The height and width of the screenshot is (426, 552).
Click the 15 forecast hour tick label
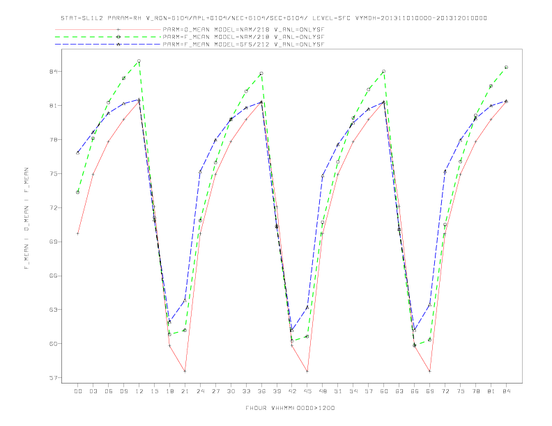click(155, 391)
